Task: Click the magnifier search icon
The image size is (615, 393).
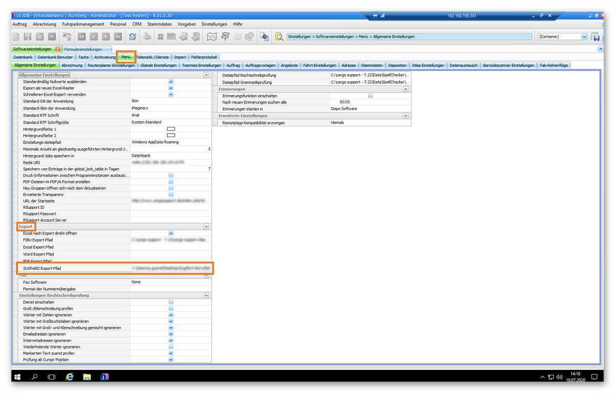Action: click(x=279, y=37)
